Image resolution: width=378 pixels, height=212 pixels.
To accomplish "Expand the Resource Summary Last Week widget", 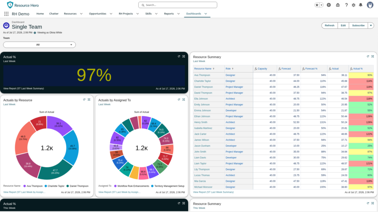I will pos(373,57).
